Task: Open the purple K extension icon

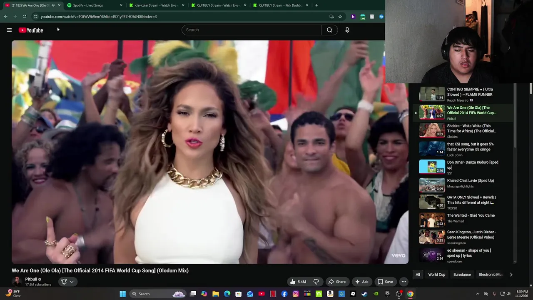Action: 353,17
